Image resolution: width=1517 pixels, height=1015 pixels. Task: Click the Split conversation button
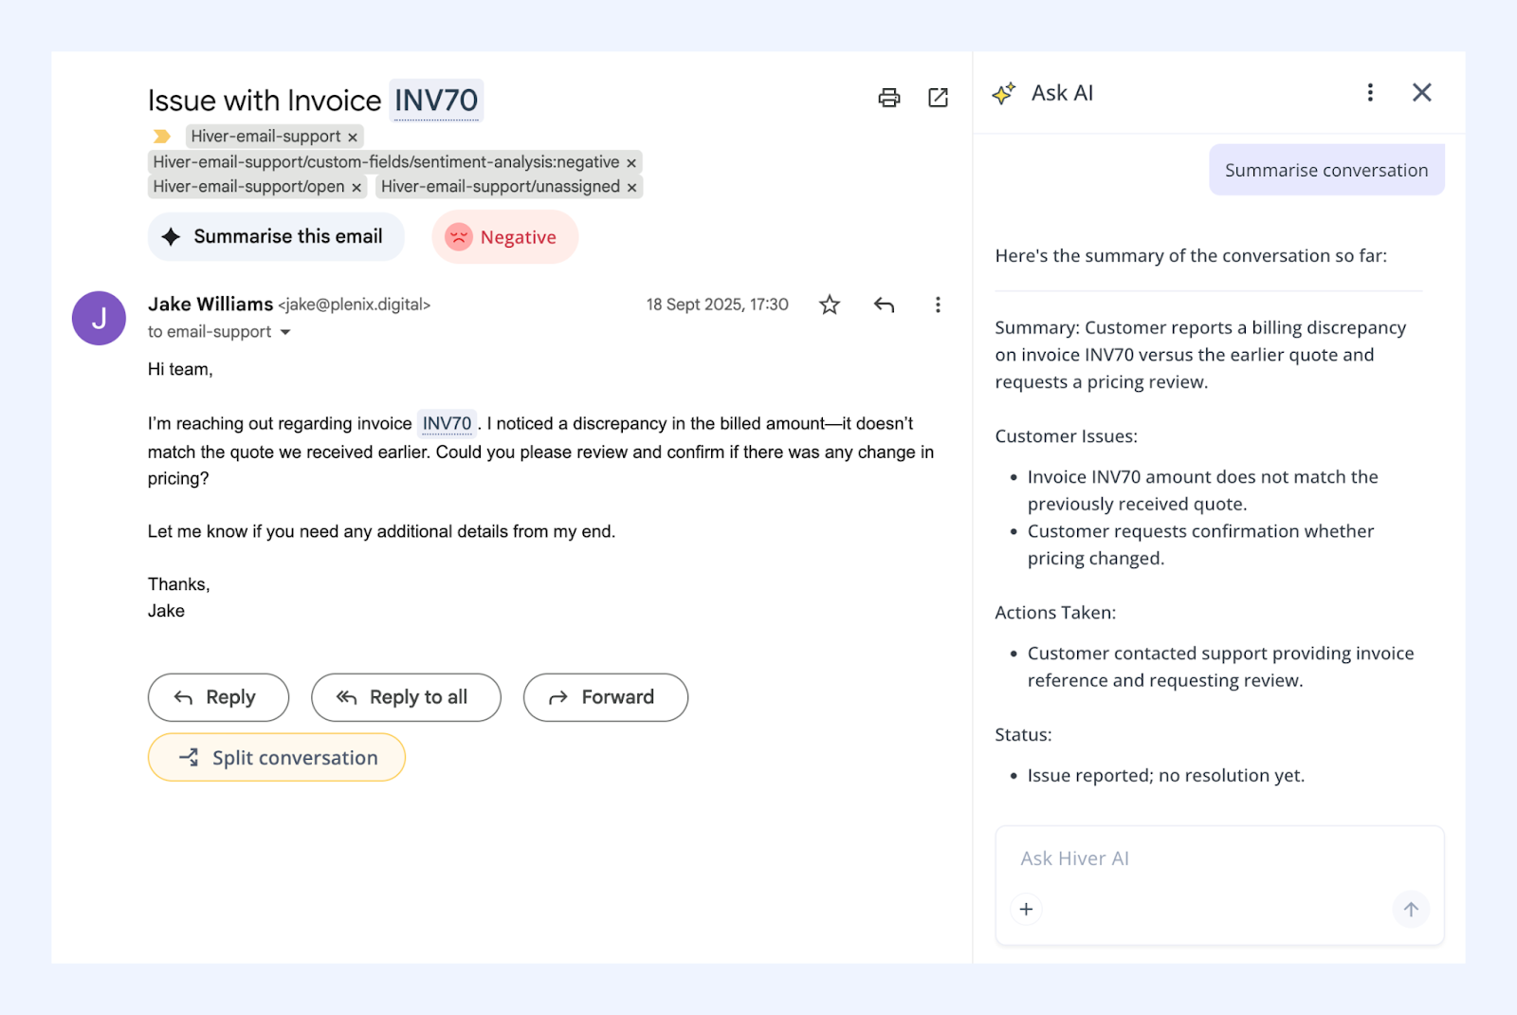point(277,757)
